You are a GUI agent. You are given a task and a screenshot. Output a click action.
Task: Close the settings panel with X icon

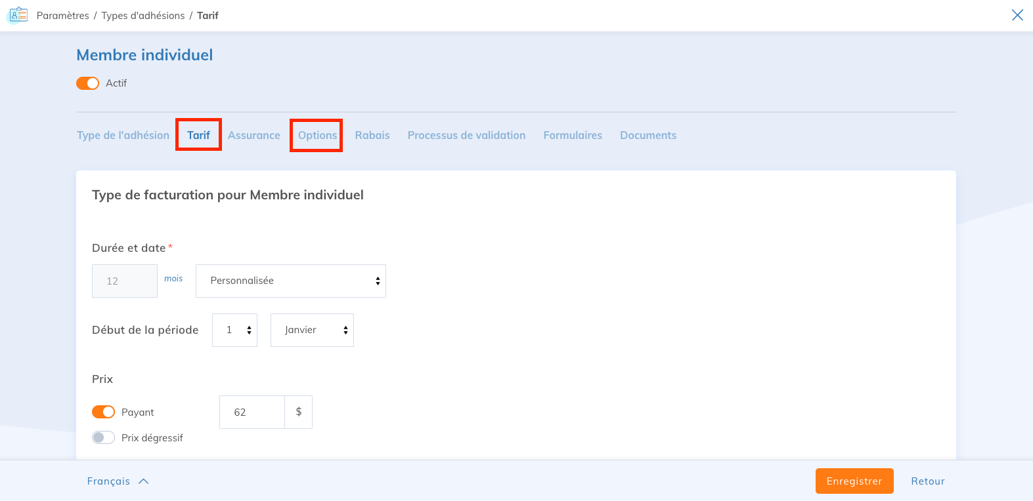(x=1017, y=15)
